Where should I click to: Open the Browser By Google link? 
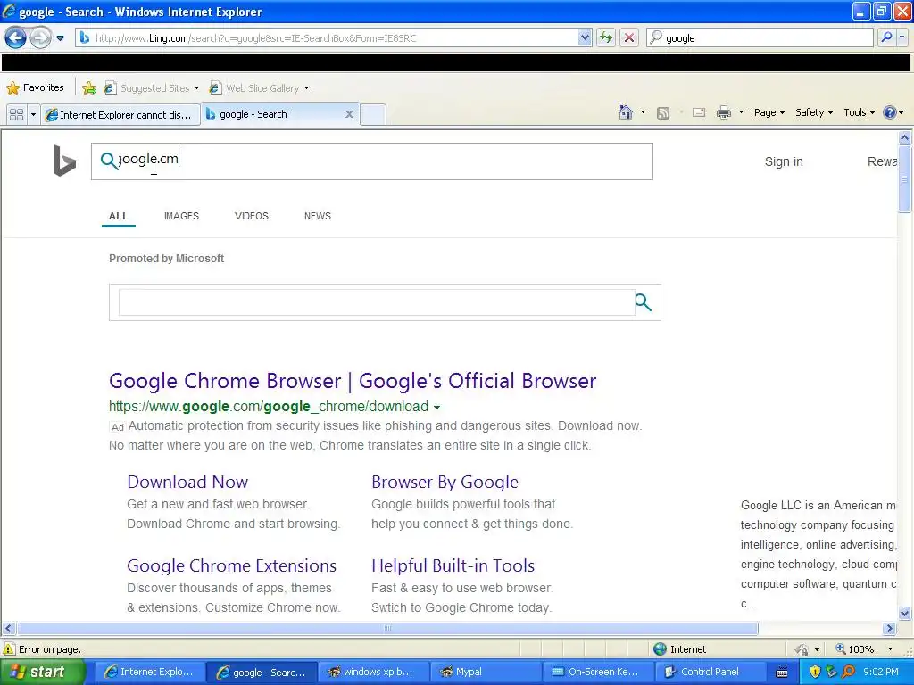445,482
